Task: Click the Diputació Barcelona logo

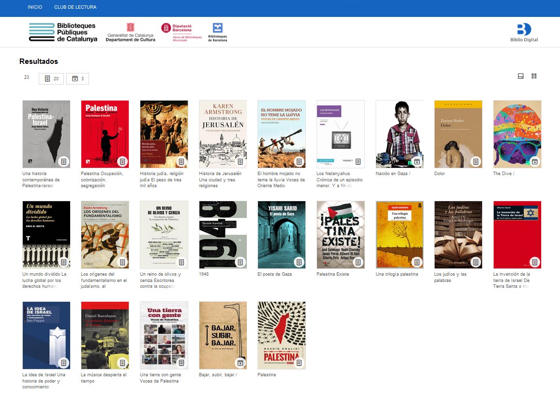Action: pyautogui.click(x=182, y=32)
